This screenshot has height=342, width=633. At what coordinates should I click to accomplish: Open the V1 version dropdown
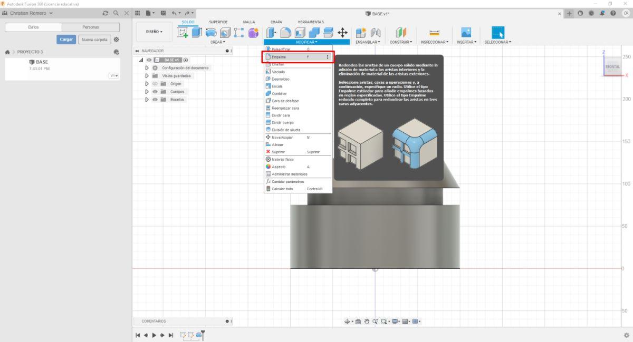pos(113,75)
